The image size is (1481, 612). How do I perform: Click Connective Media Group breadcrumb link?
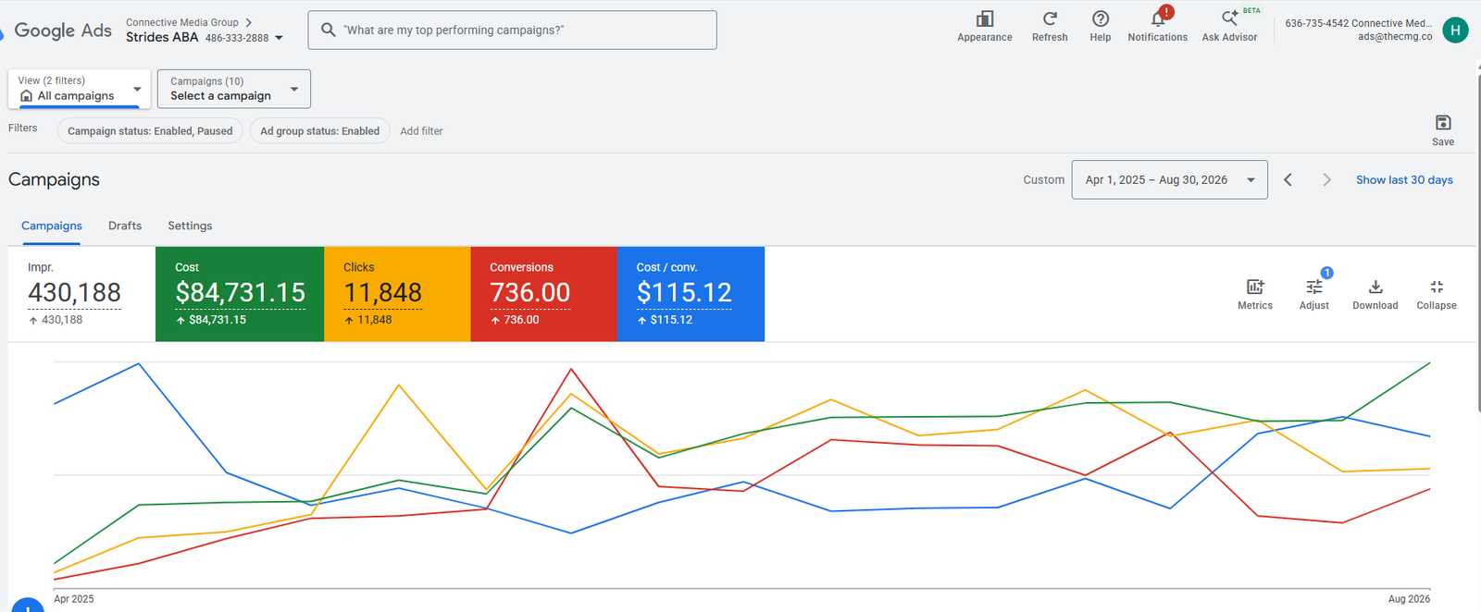click(182, 22)
